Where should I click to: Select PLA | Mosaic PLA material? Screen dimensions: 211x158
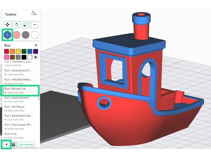point(20,90)
